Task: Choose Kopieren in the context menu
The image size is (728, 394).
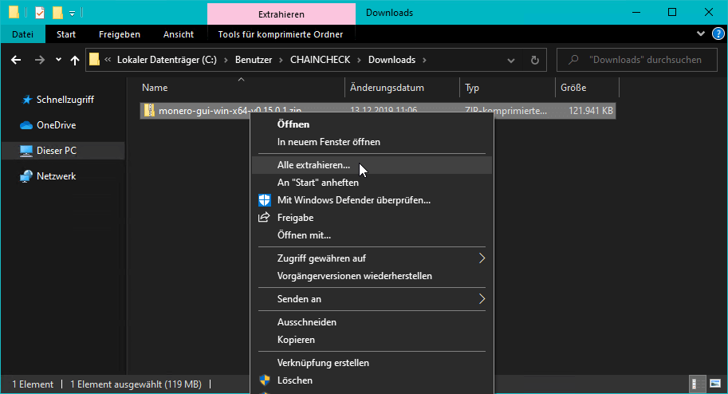Action: [372, 340]
